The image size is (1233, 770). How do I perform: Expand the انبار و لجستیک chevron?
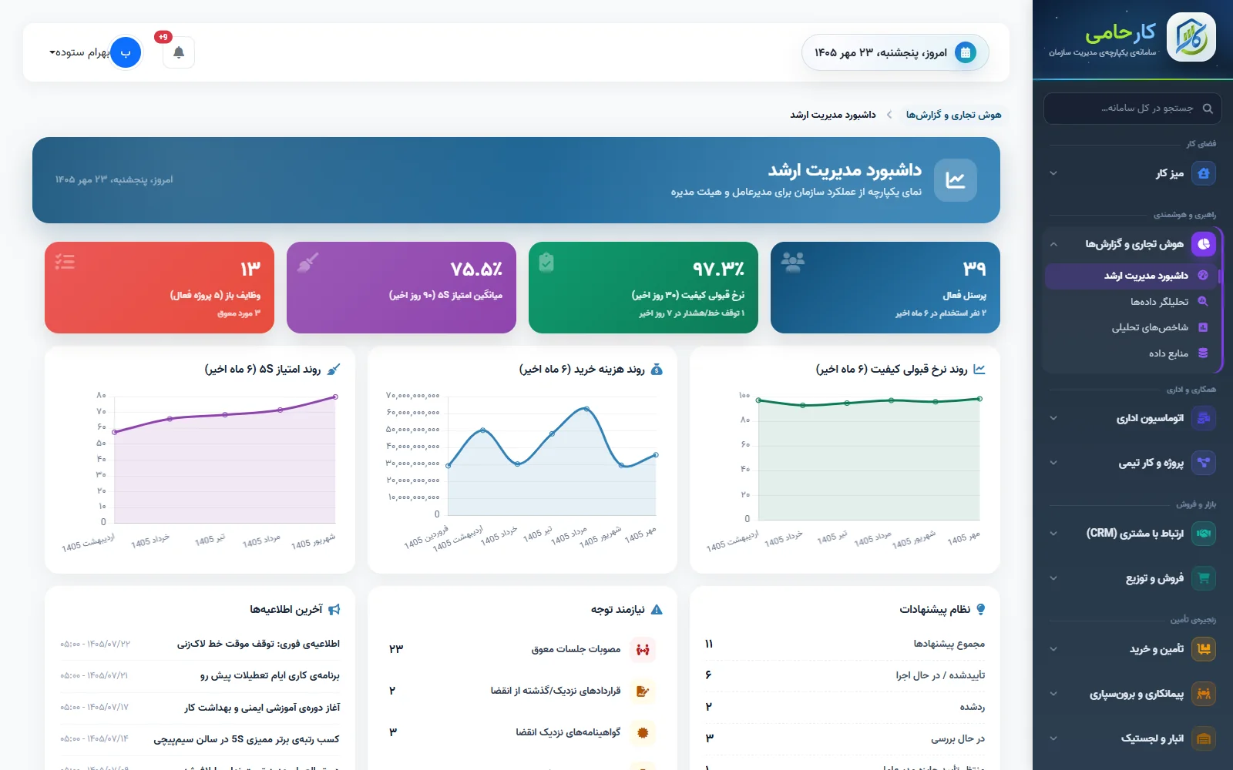tap(1053, 738)
